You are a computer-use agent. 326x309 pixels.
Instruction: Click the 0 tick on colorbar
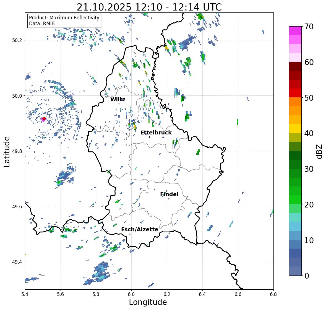tap(307, 276)
